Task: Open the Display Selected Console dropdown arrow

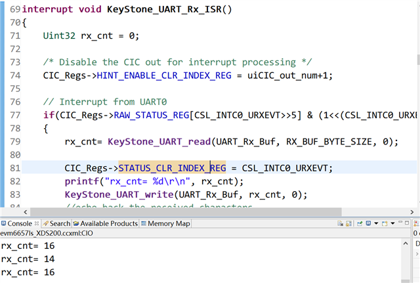Action: pos(376,223)
